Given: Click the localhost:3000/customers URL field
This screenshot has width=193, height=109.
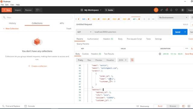Looking at the screenshot, I should [132, 32].
